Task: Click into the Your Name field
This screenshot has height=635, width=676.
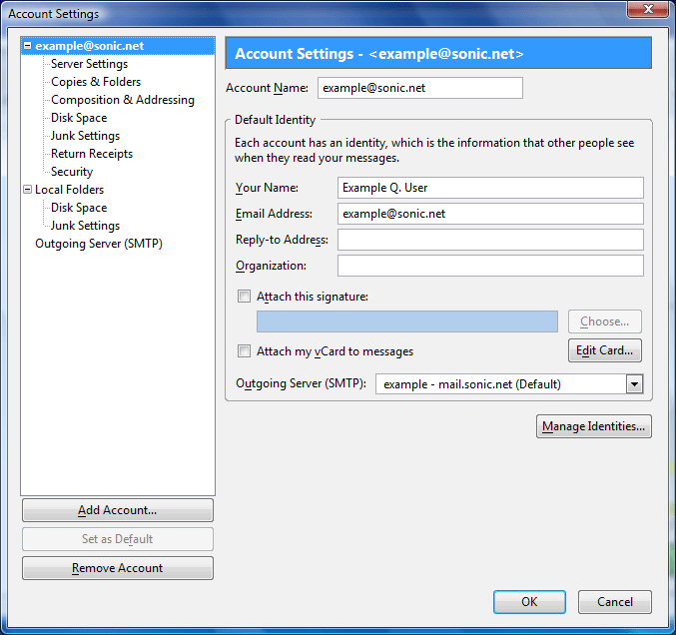Action: tap(490, 188)
